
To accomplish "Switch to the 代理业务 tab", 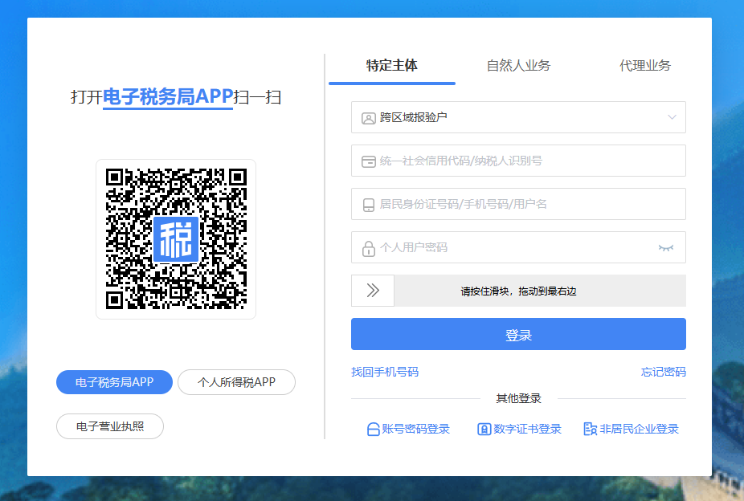I will coord(644,66).
